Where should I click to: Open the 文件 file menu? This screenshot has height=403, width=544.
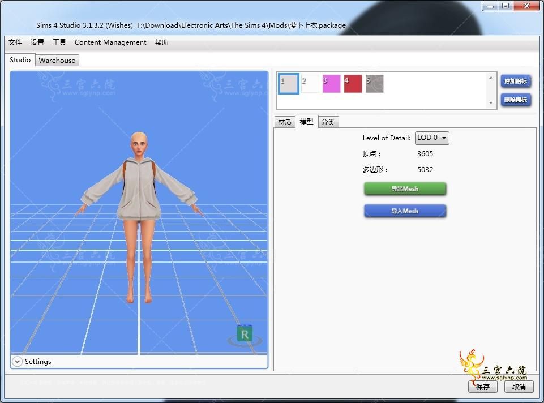click(15, 42)
